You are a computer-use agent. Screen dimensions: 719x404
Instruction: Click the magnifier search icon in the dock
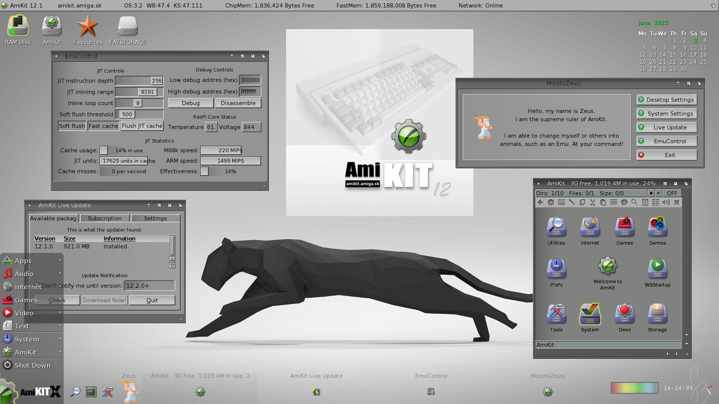click(75, 392)
